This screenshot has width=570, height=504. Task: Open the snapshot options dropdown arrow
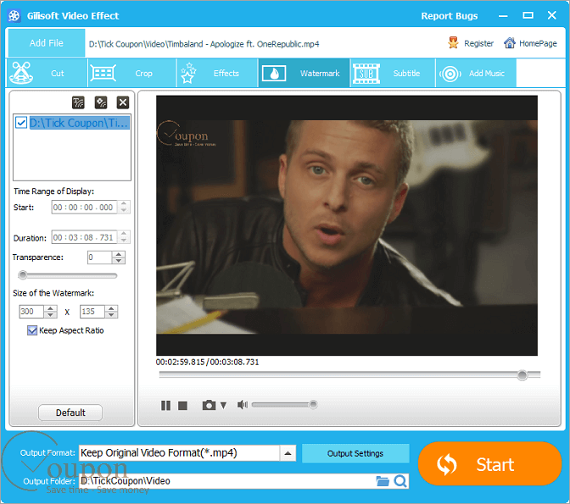(x=223, y=405)
